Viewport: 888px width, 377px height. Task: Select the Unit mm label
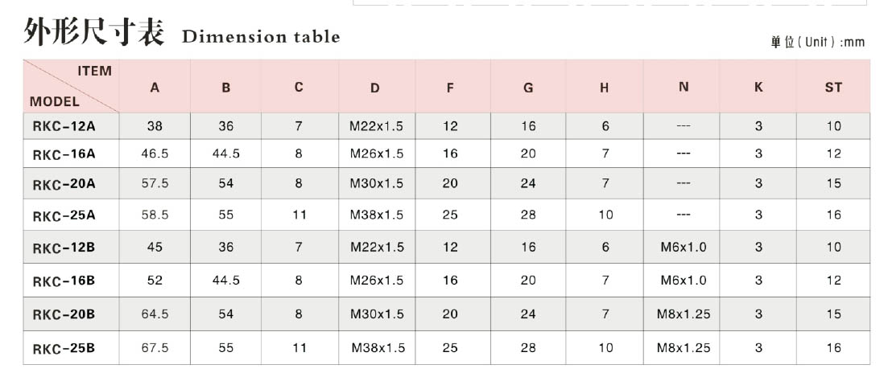tap(818, 43)
